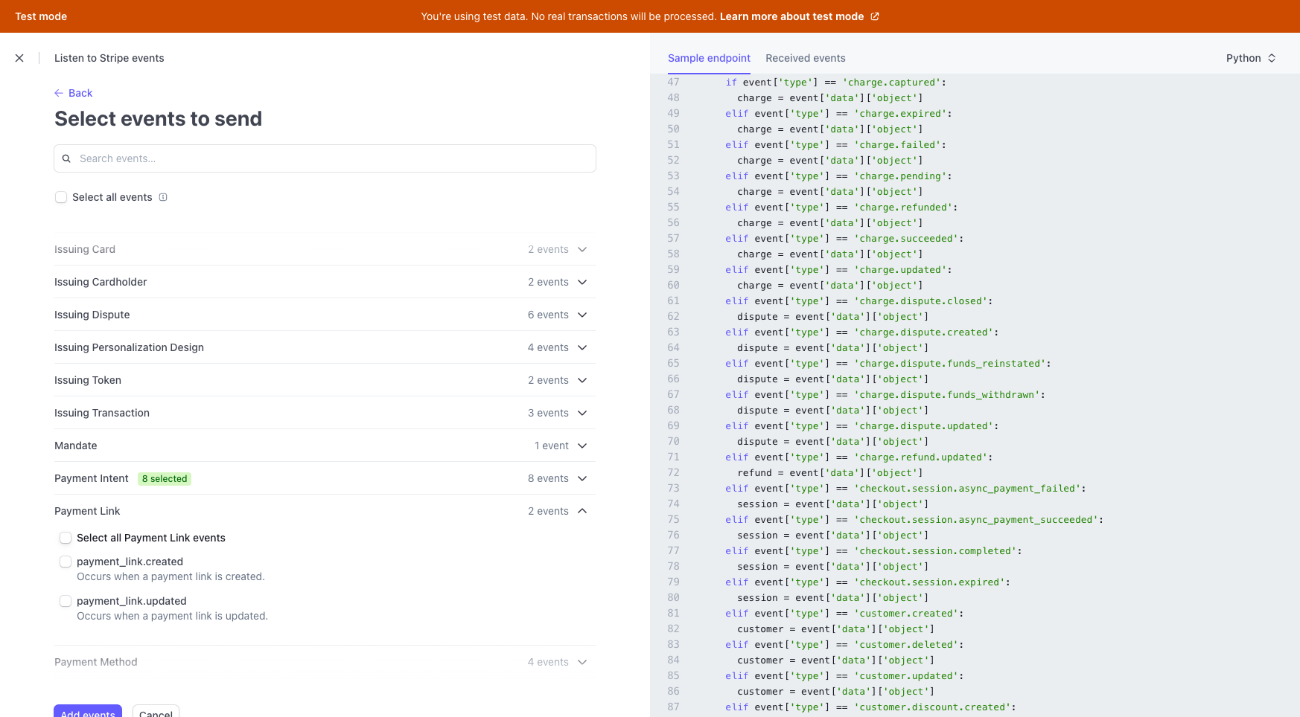This screenshot has height=717, width=1300.
Task: Focus the Search events field
Action: pos(325,158)
